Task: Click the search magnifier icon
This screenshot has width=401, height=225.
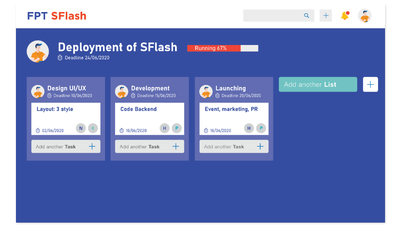Action: click(306, 16)
